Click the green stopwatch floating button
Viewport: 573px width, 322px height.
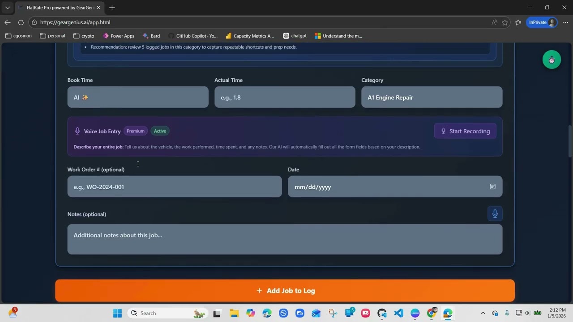[552, 60]
